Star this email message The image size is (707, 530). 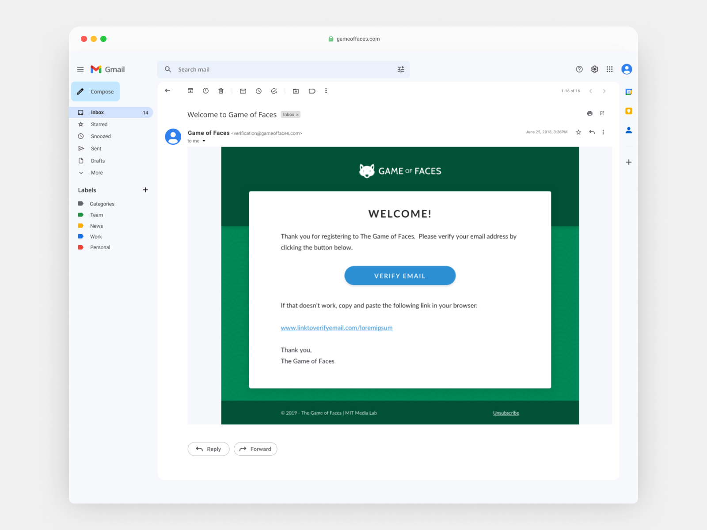click(x=578, y=132)
